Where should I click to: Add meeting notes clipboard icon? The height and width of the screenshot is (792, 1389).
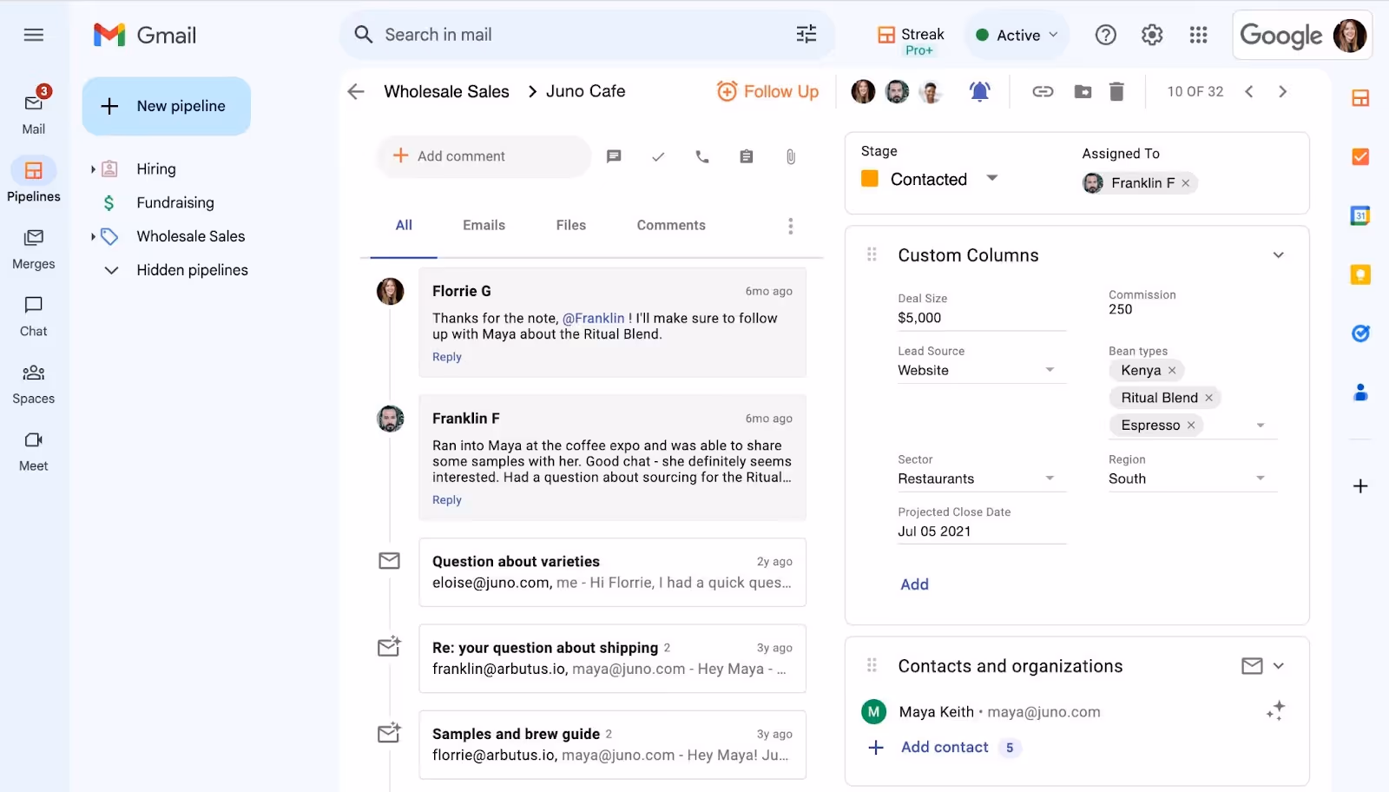coord(747,156)
